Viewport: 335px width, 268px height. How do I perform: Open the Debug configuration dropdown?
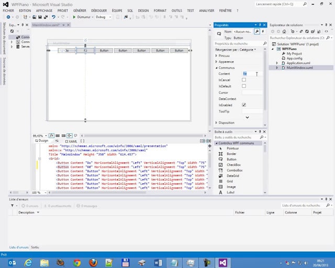coord(110,17)
